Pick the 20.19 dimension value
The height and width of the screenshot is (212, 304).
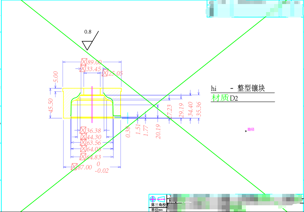pos(158,131)
